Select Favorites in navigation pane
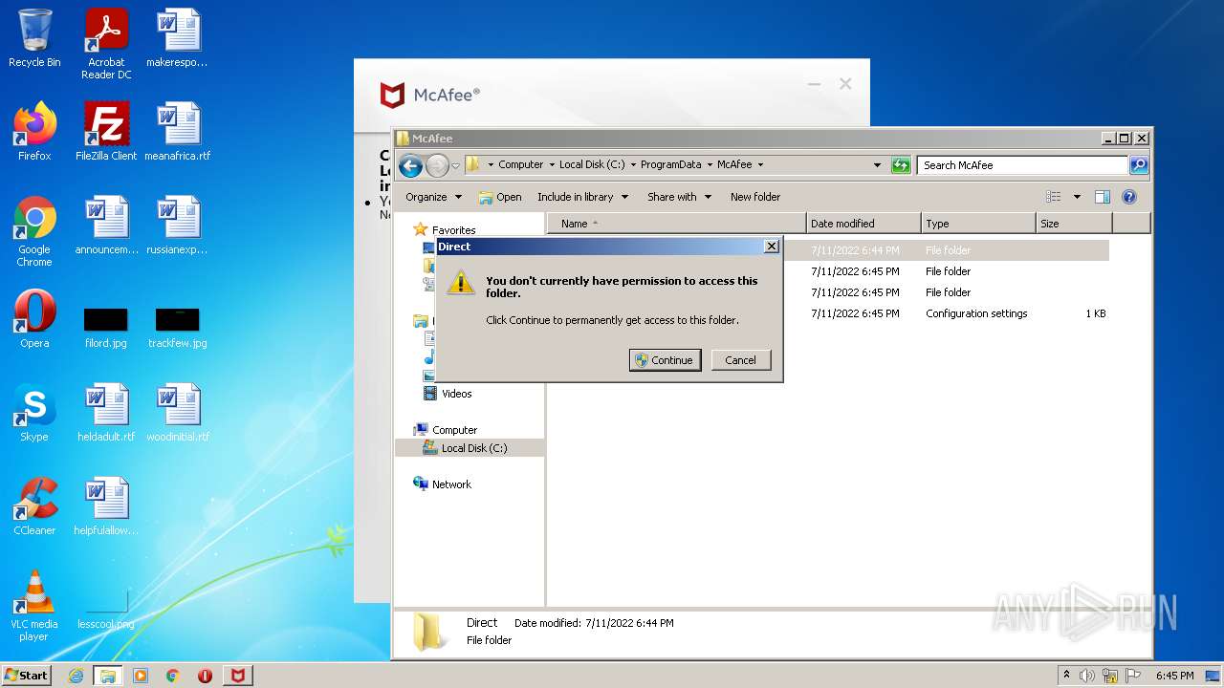This screenshot has height=688, width=1224. tap(453, 230)
